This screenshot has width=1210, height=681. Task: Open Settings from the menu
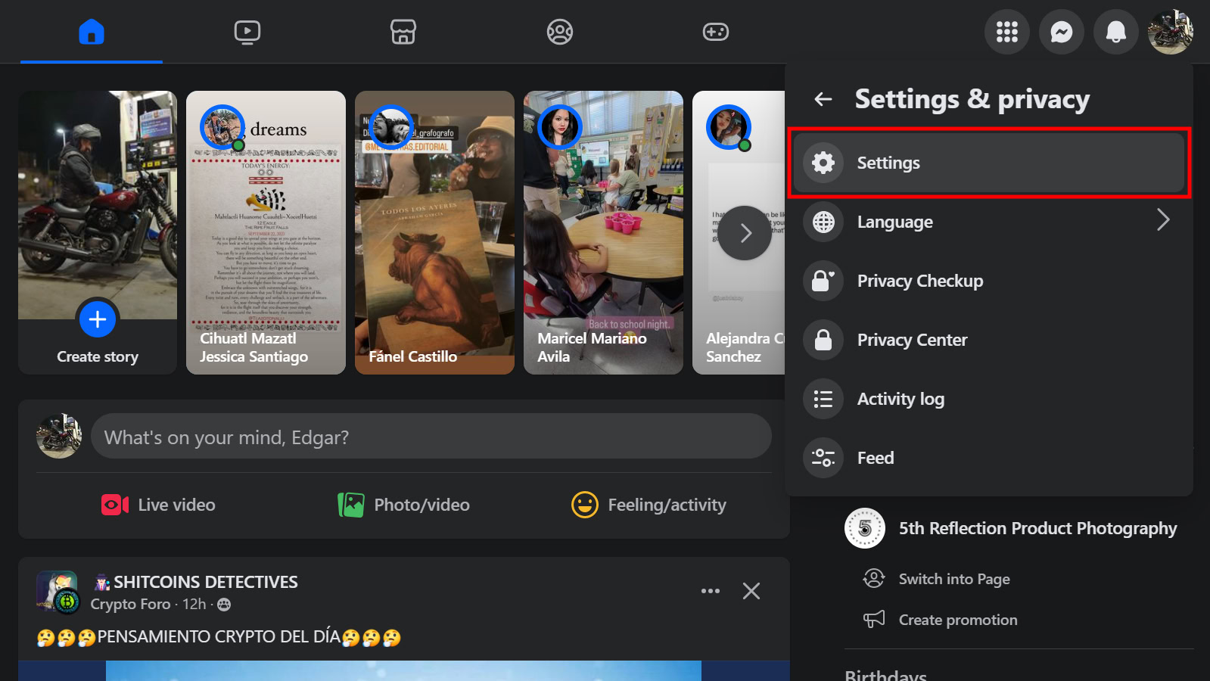pyautogui.click(x=989, y=163)
